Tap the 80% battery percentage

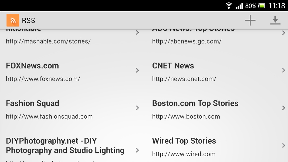[x=251, y=6]
